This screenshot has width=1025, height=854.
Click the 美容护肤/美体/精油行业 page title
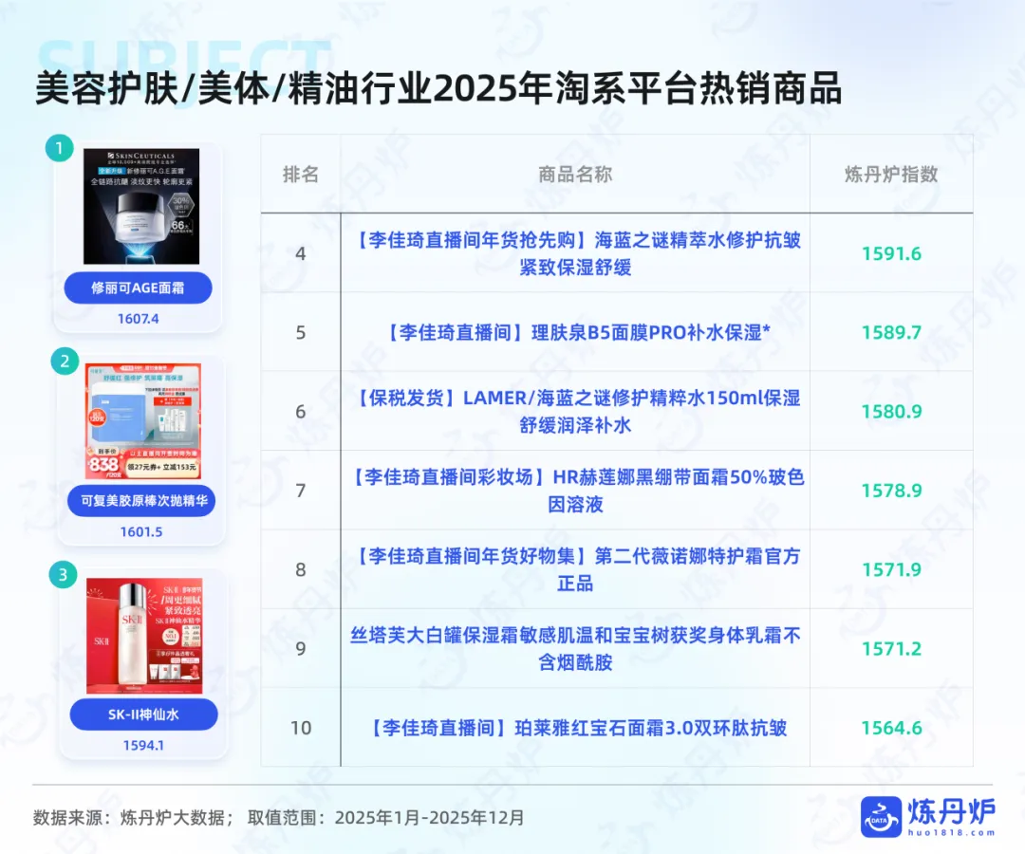click(x=438, y=88)
